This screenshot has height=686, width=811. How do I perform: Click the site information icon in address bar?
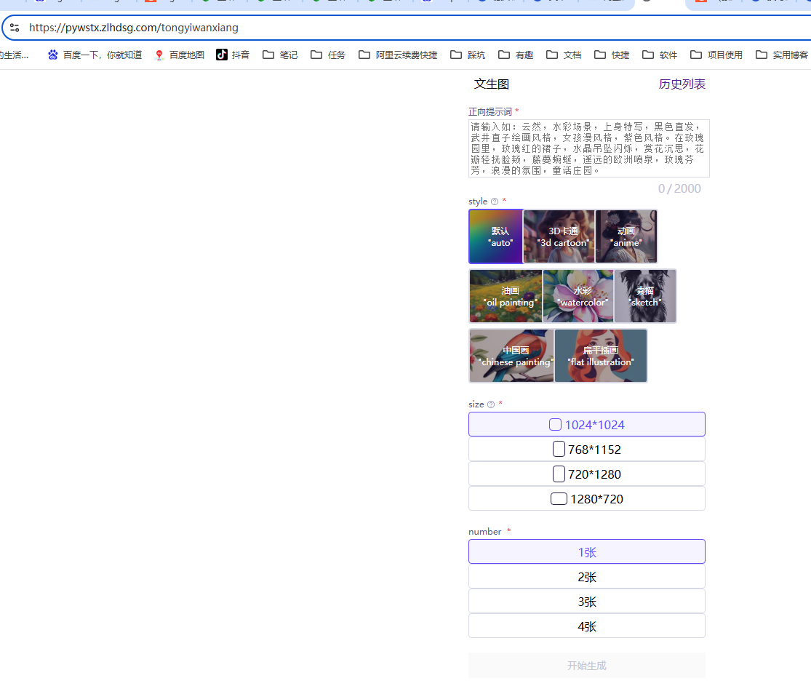click(x=15, y=28)
